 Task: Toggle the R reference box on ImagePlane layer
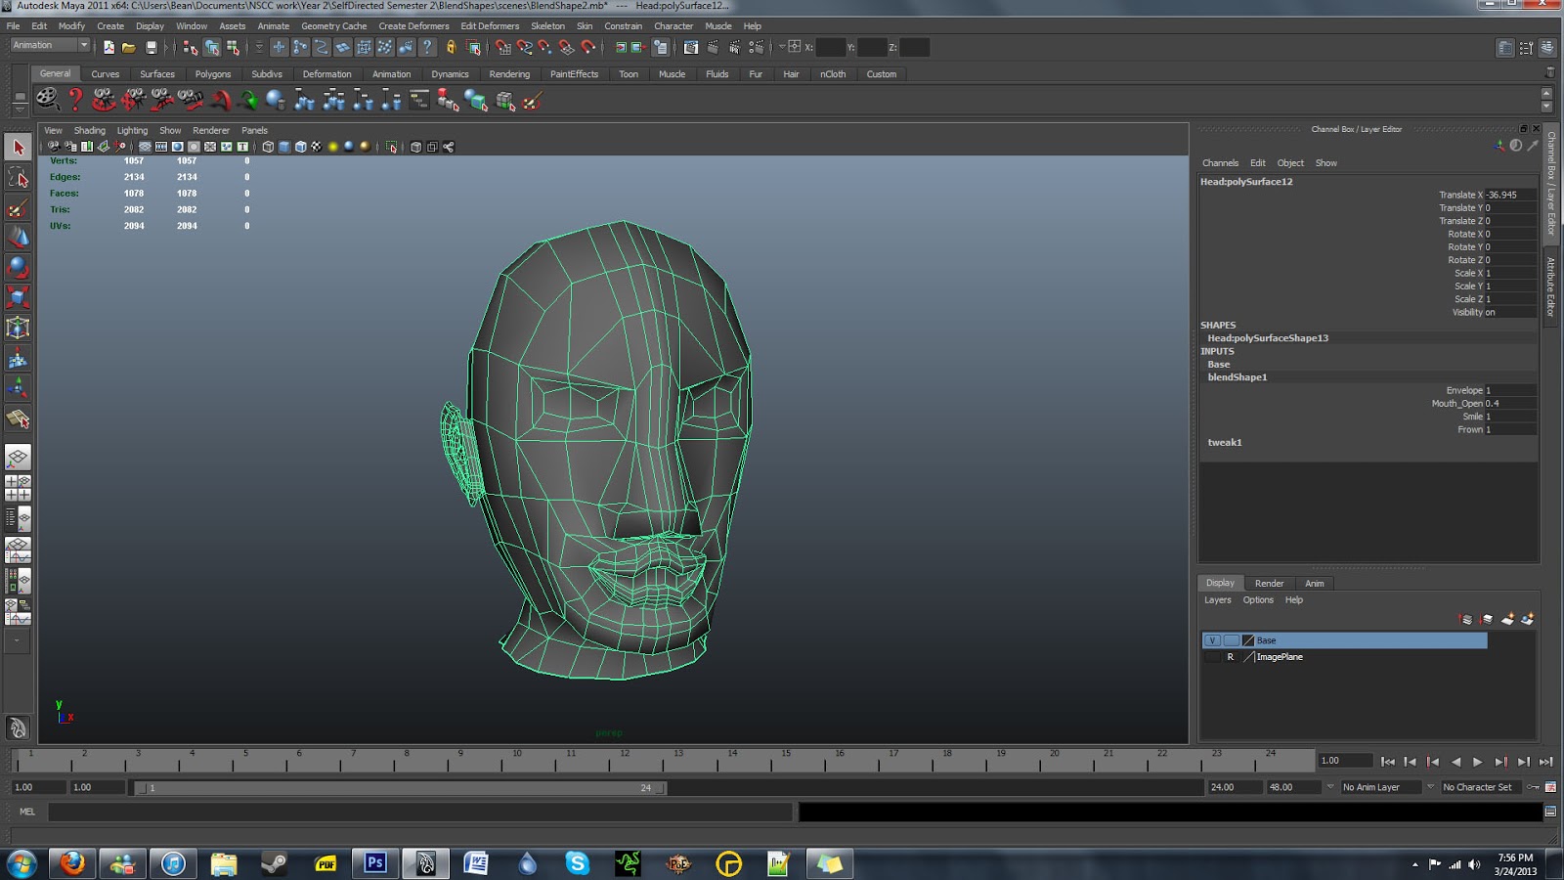click(x=1230, y=656)
